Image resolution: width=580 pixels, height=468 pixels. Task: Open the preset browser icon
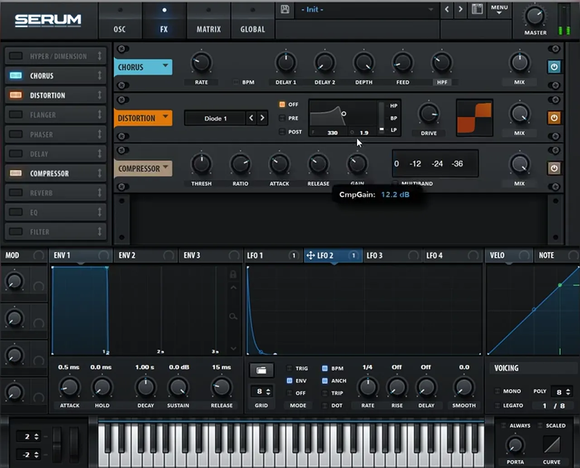tap(477, 9)
